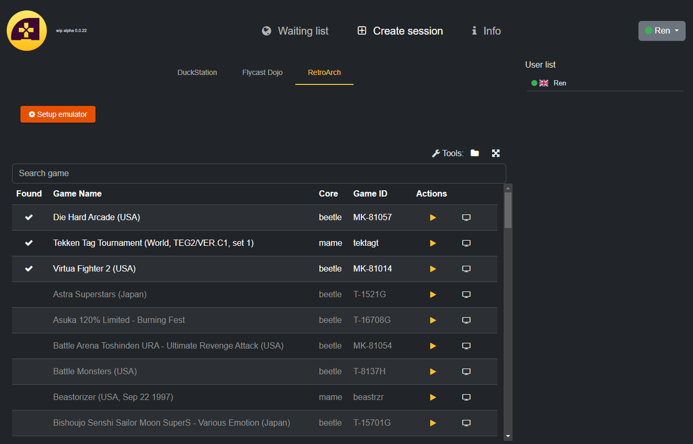This screenshot has height=444, width=693.
Task: Click the globe icon beside Waiting list
Action: coord(266,31)
